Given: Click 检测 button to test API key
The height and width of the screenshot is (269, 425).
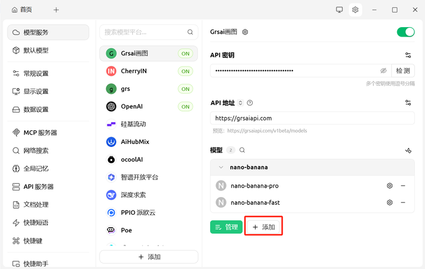Looking at the screenshot, I should tap(403, 71).
